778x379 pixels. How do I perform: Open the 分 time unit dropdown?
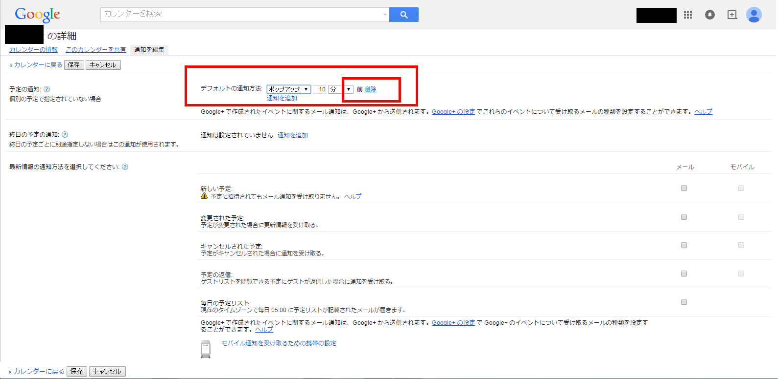point(341,89)
